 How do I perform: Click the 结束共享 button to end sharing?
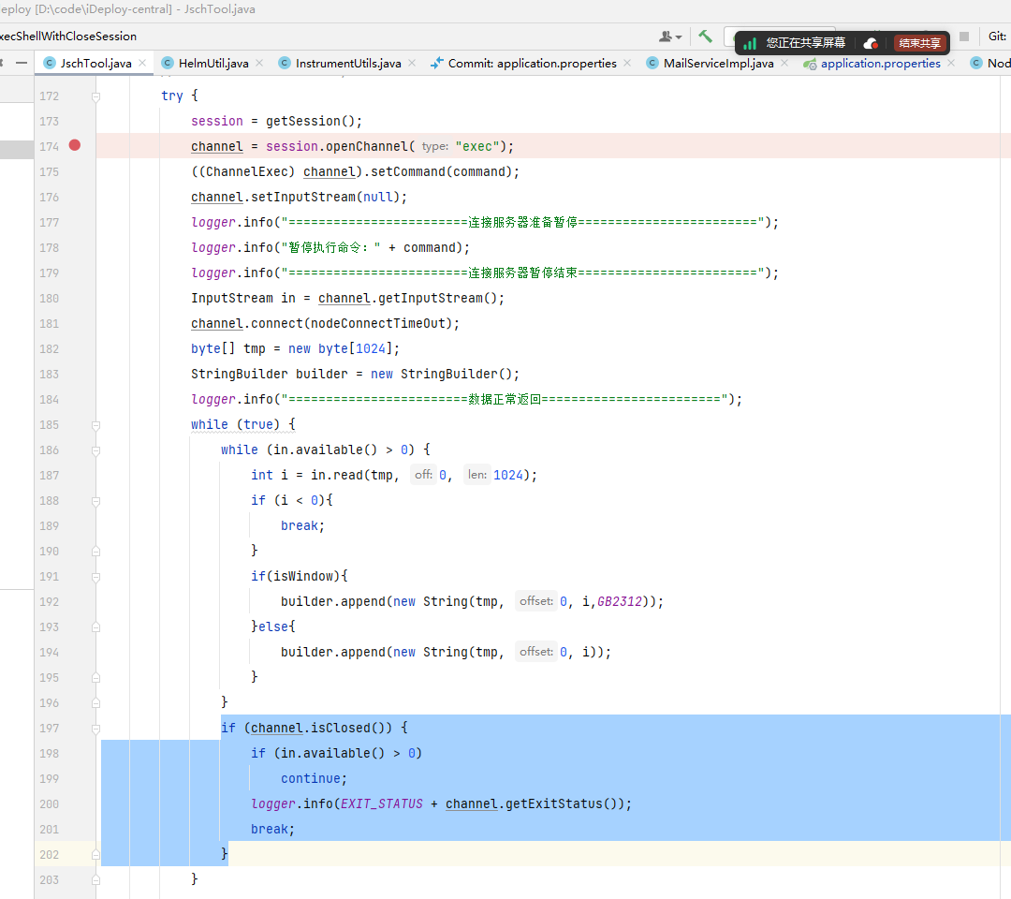[x=919, y=43]
